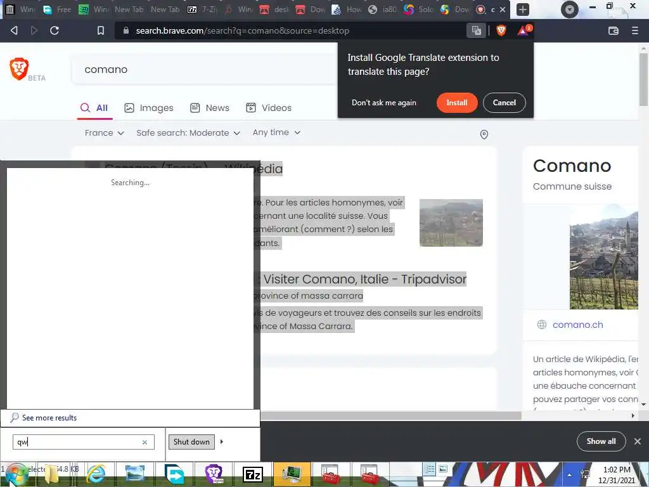Screen dimensions: 649x487
Task: Open the second red toolbox taskbar item
Action: [369, 474]
